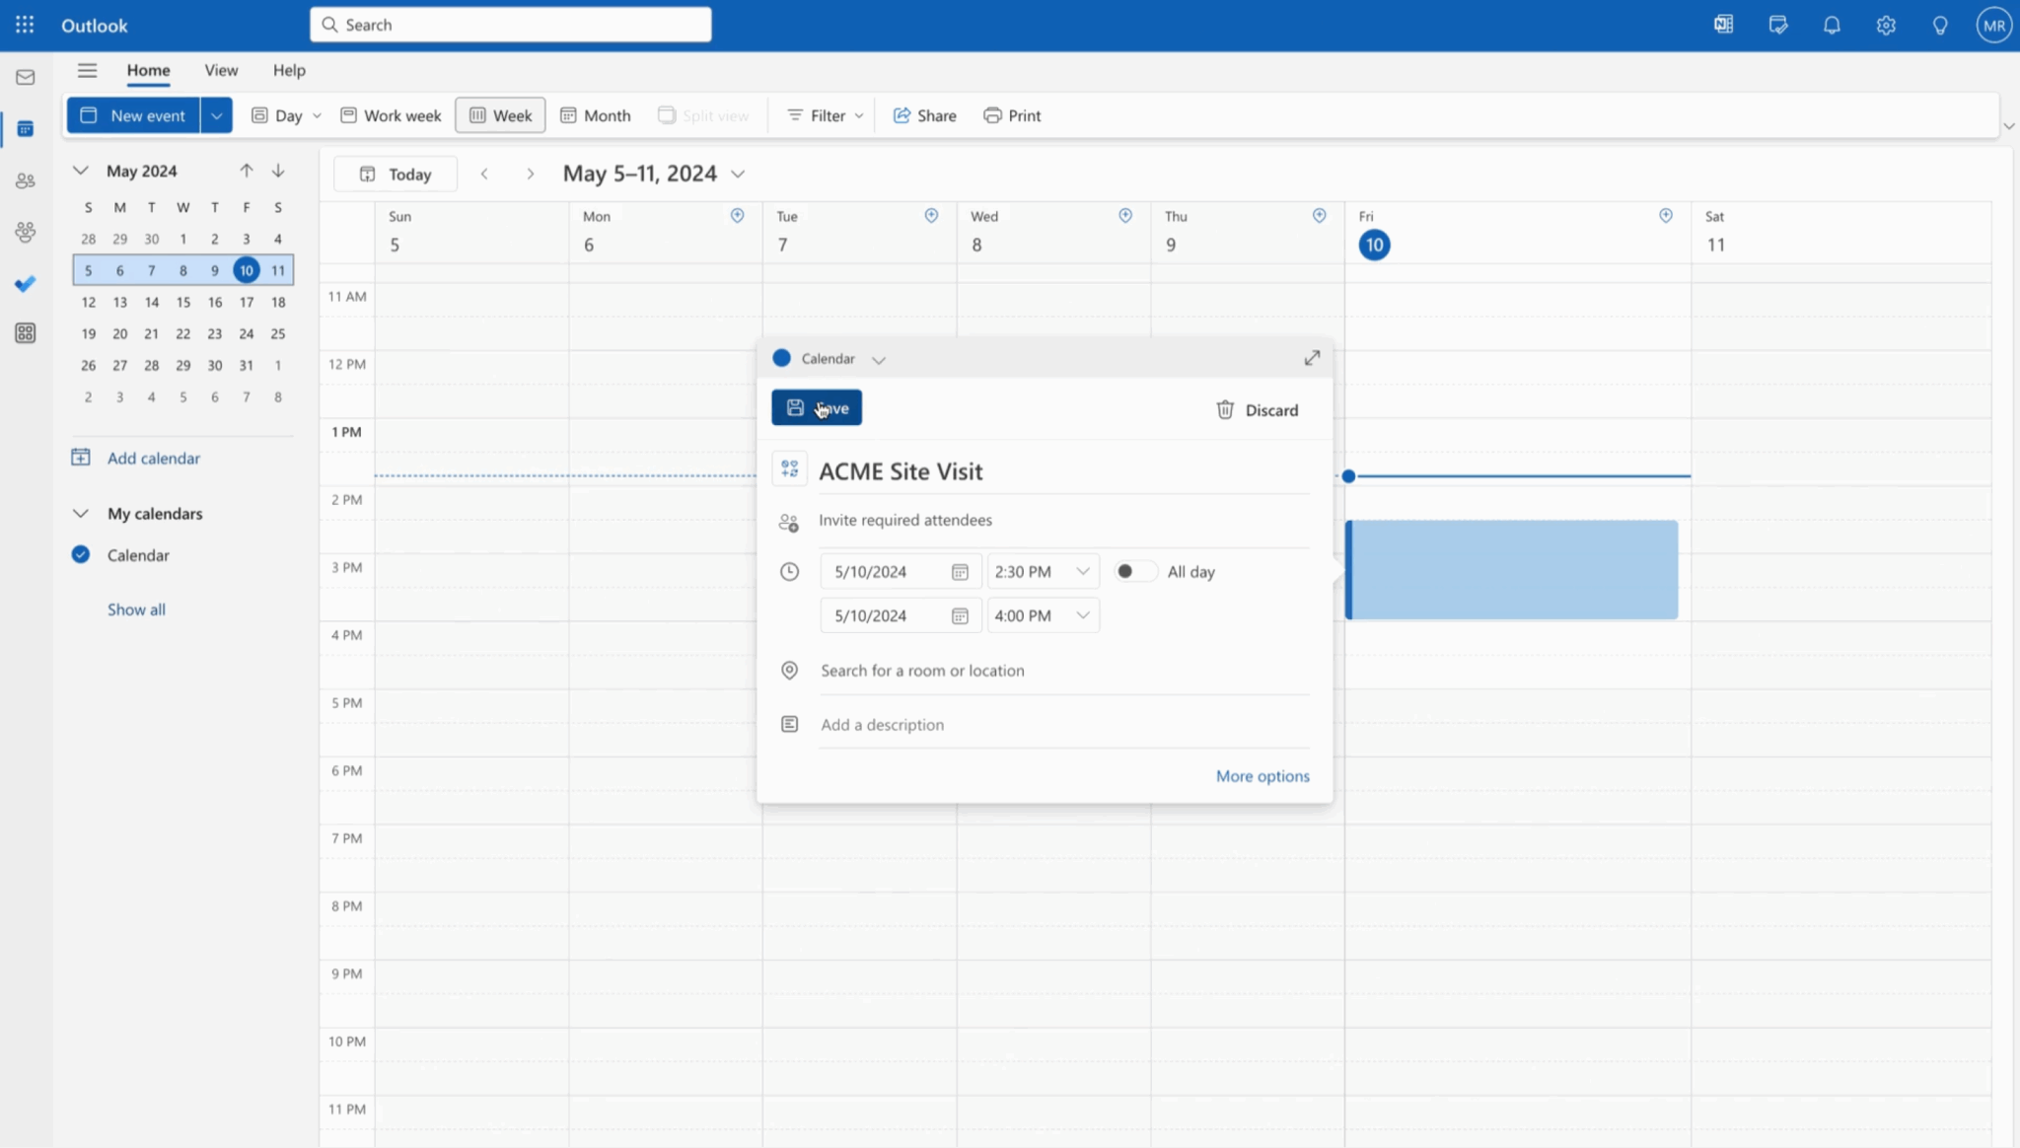This screenshot has width=2020, height=1148.
Task: Toggle the hamburger navigation pane button
Action: (x=87, y=70)
